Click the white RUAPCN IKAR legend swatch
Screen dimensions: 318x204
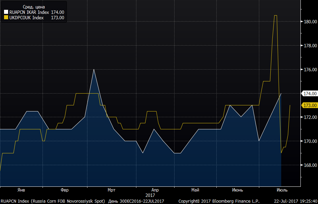tap(6, 12)
